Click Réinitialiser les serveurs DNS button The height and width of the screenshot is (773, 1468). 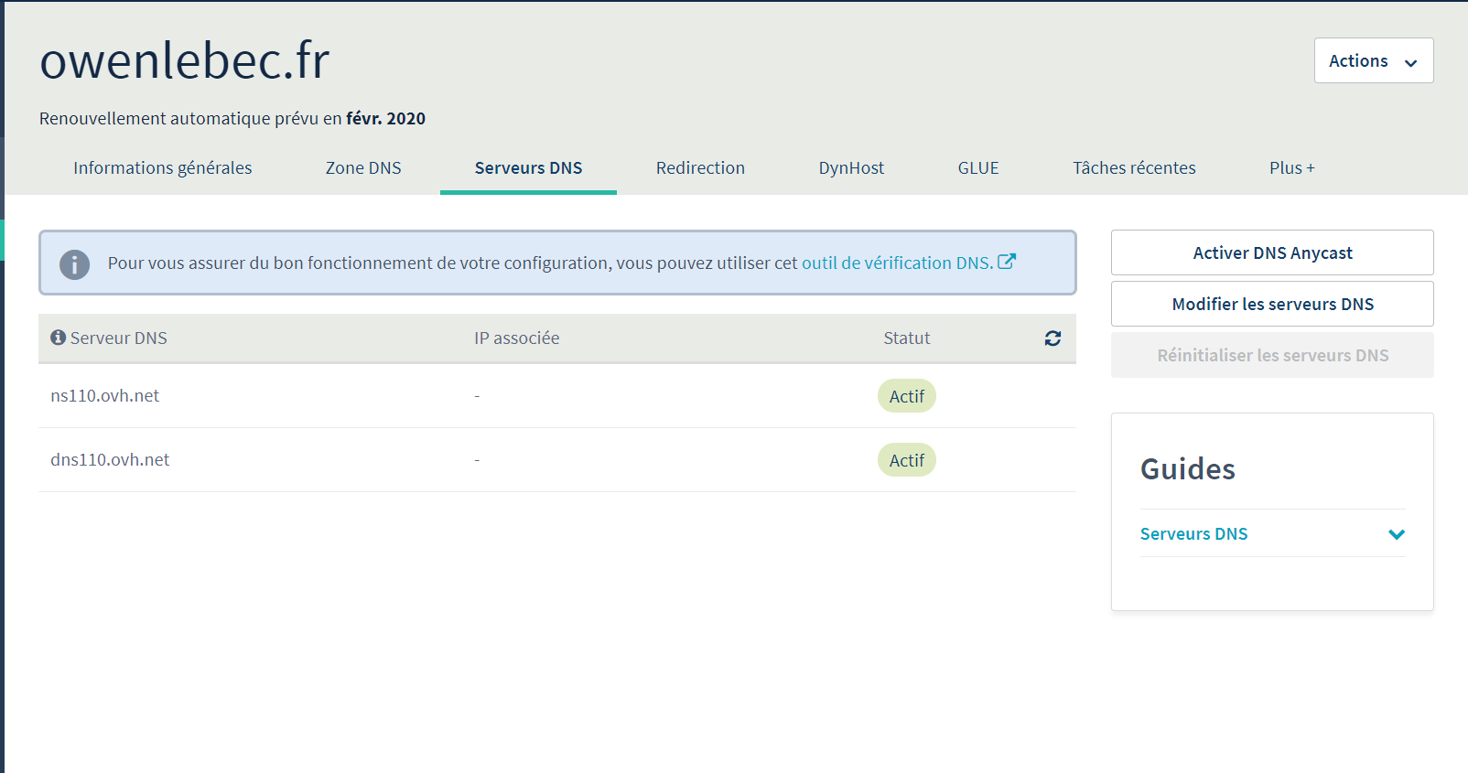(1272, 355)
